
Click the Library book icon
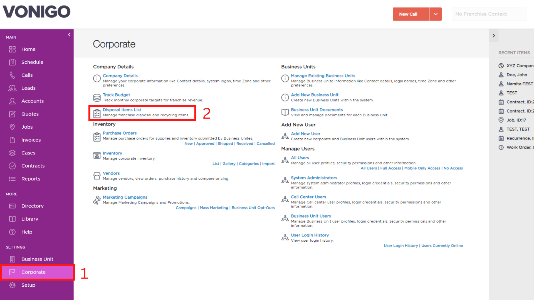click(x=12, y=219)
